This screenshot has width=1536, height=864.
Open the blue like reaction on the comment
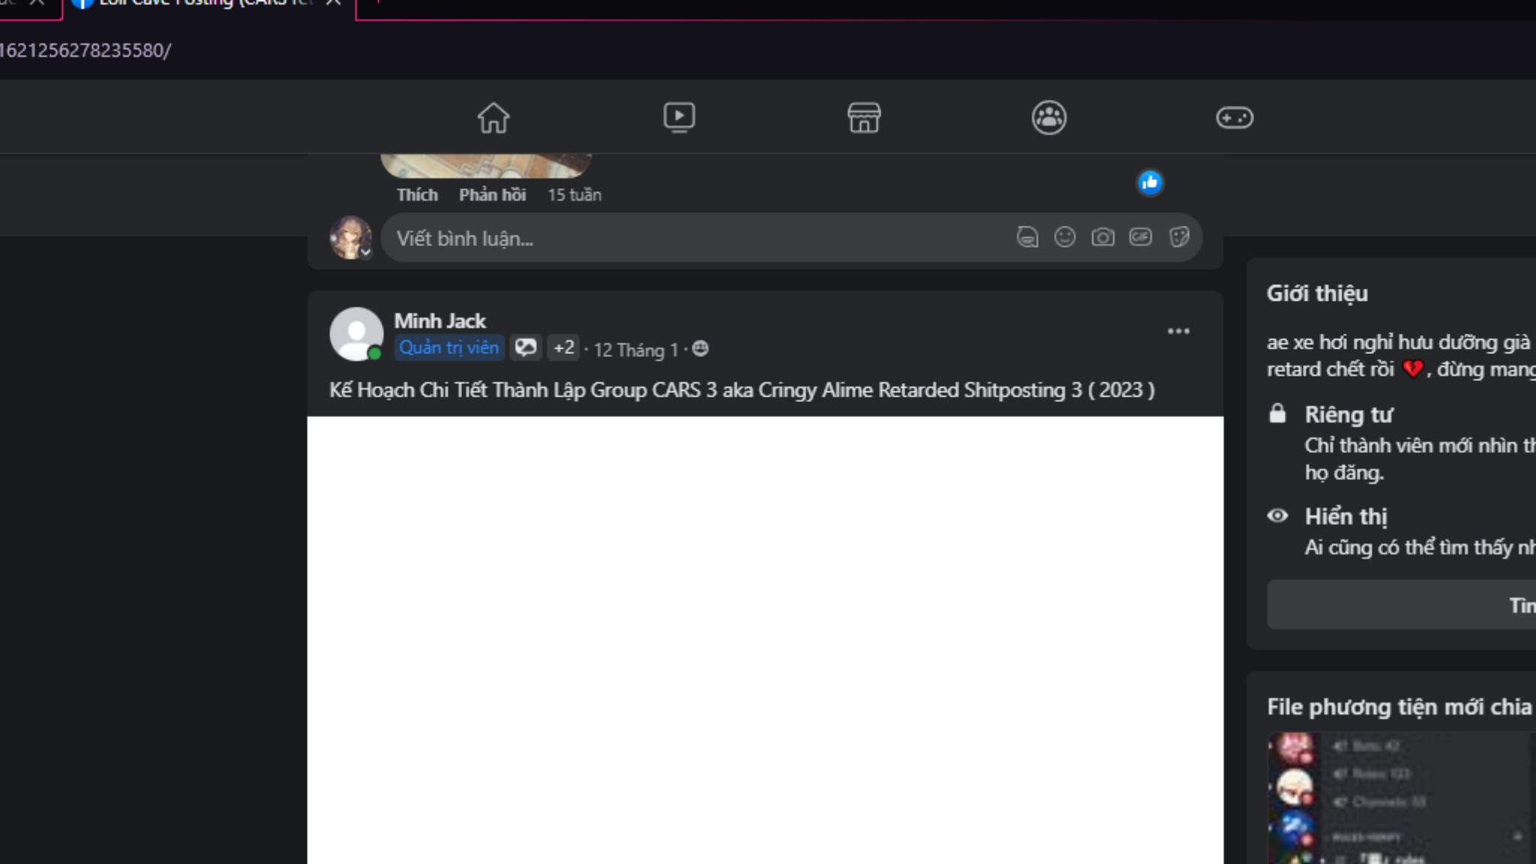pos(1150,182)
